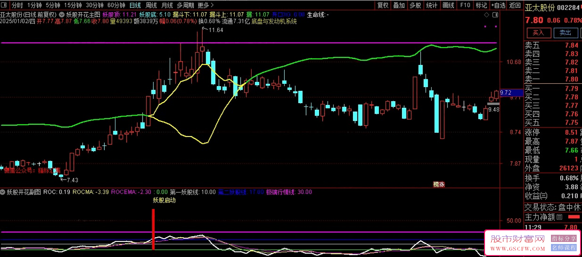Select the 60分钟 period
The width and height of the screenshot is (582, 257).
pos(116,5)
